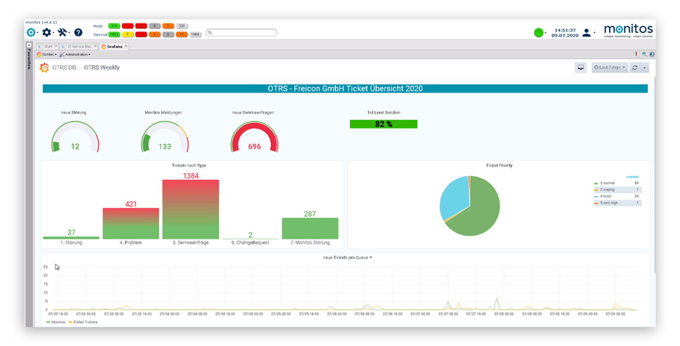The width and height of the screenshot is (680, 346).
Task: Click the light blue help icon in toolbar
Action: tap(652, 54)
